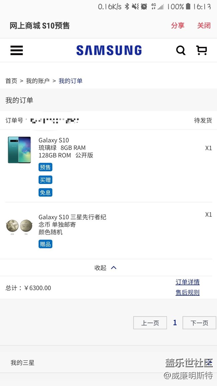Screen dimensions: 217x386
Task: Select page number 1 in pagination
Action: [175, 323]
